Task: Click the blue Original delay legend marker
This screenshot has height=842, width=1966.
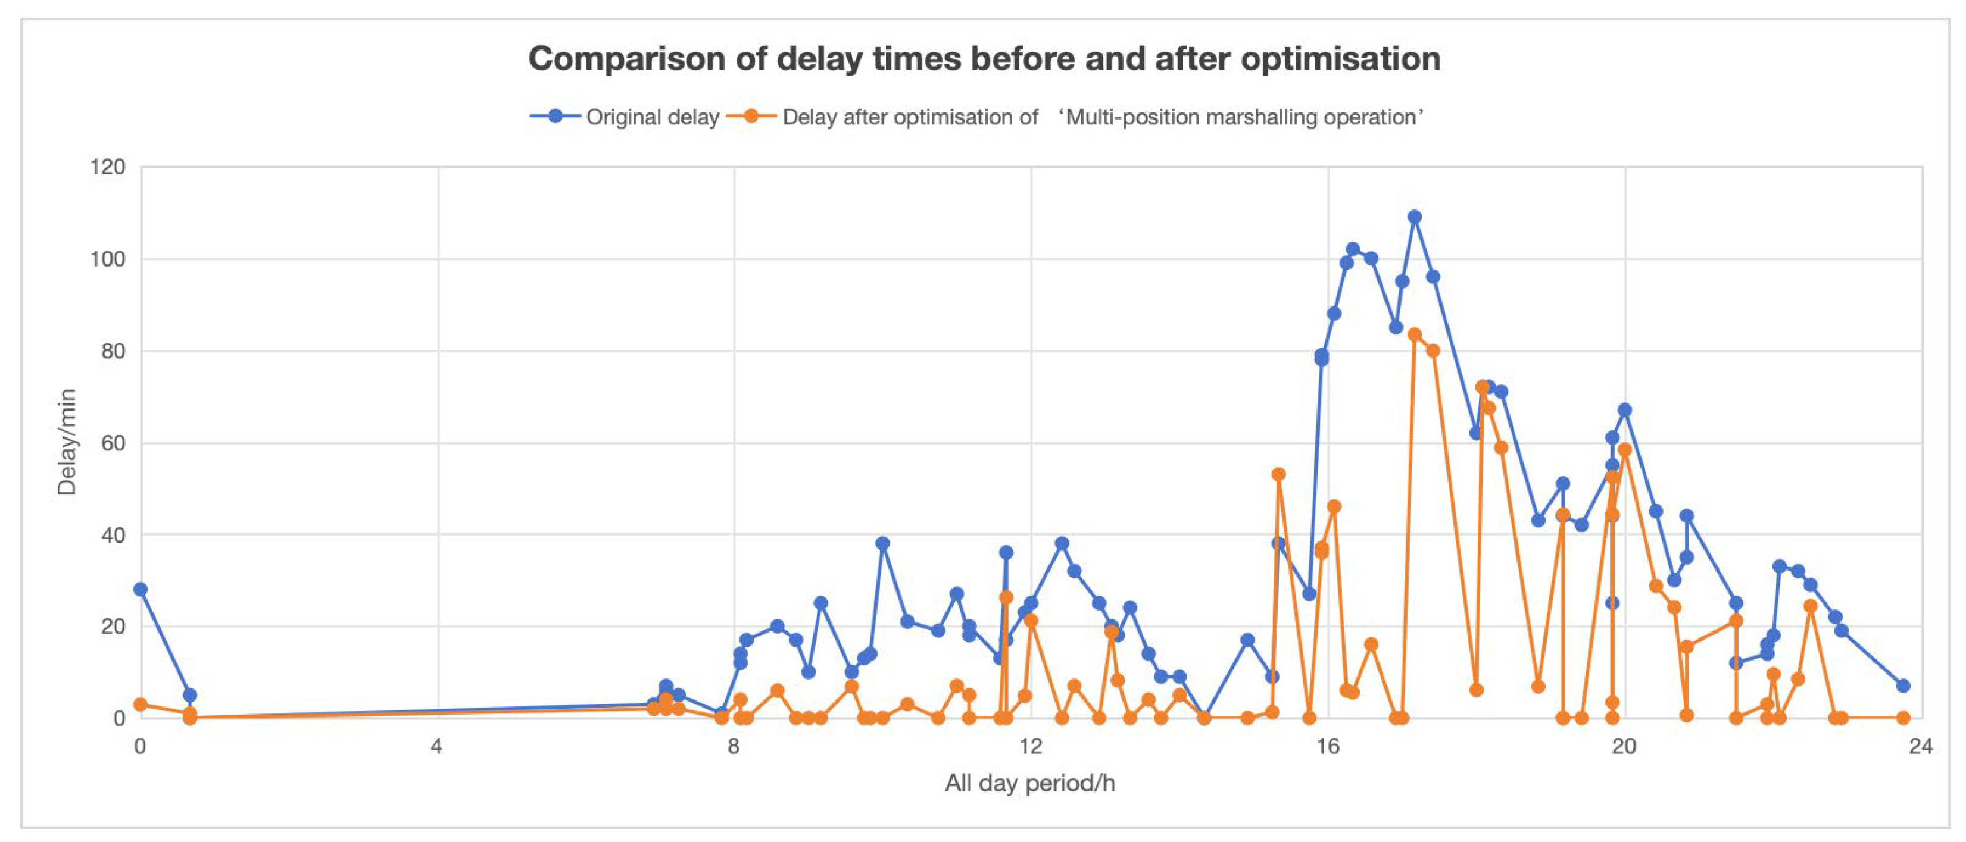Action: click(x=556, y=117)
